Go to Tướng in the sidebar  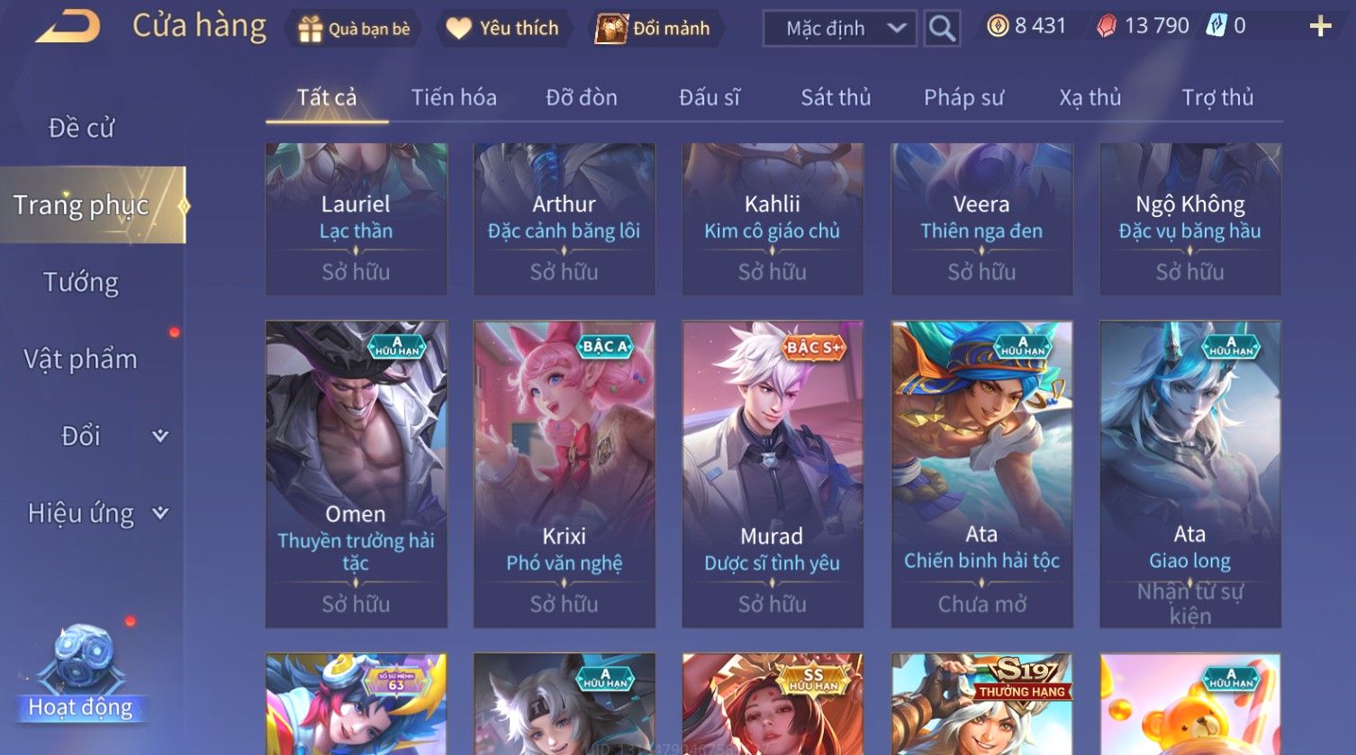point(81,283)
